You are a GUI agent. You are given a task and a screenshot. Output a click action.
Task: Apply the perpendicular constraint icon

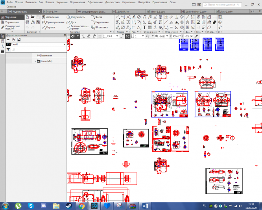pyautogui.click(x=177, y=17)
